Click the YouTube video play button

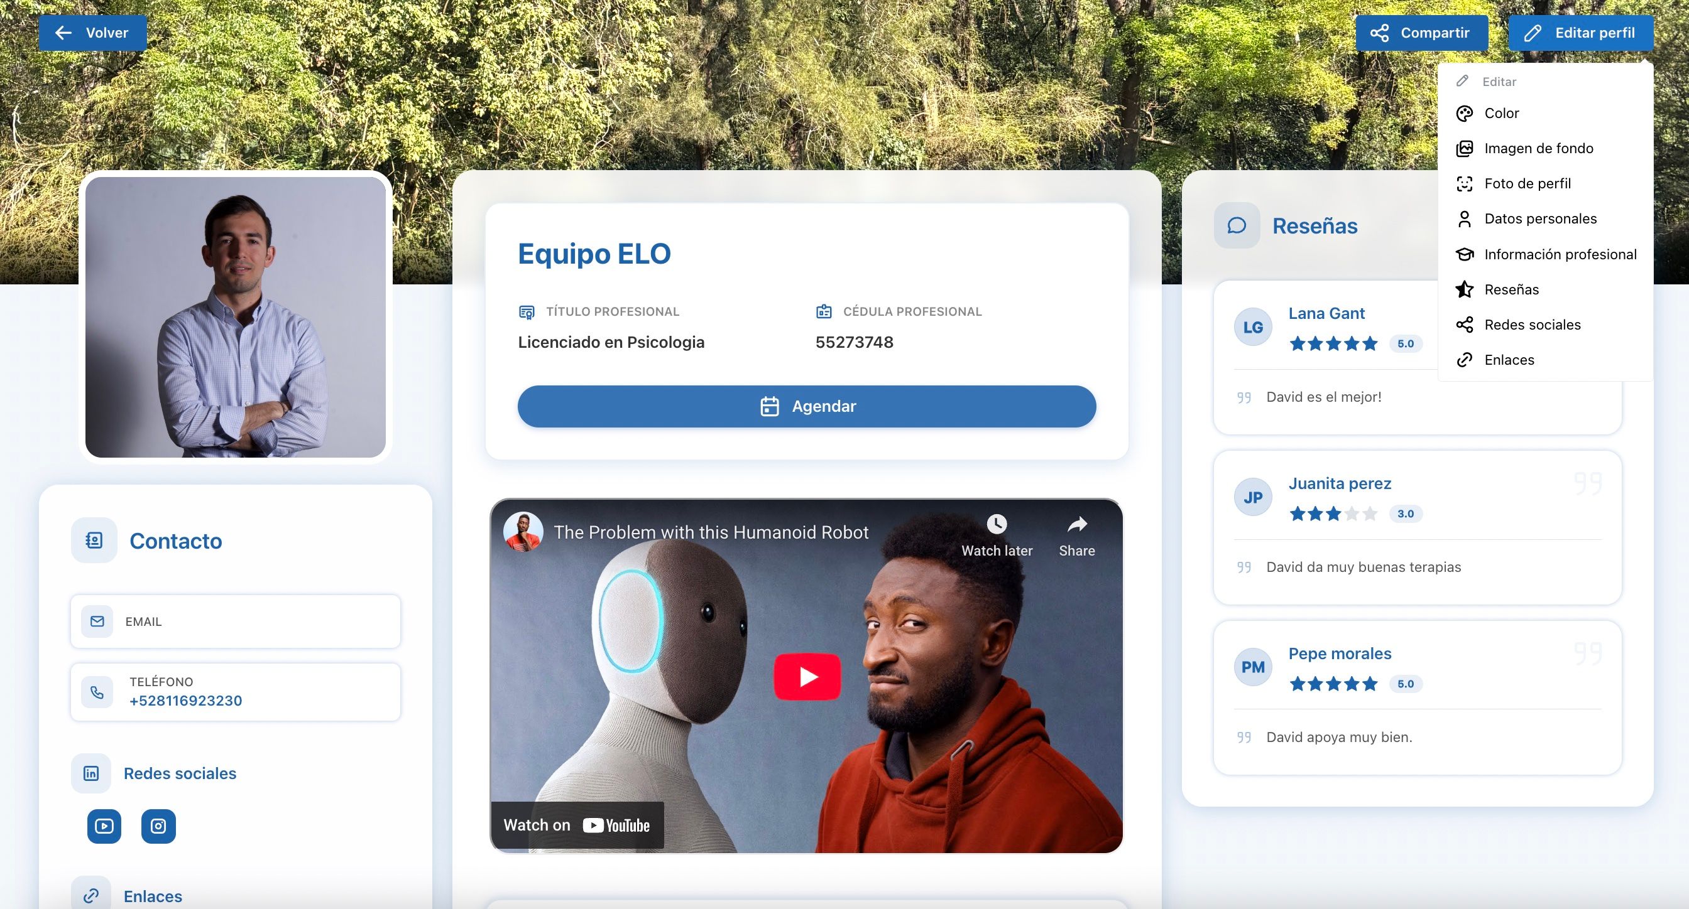tap(807, 676)
